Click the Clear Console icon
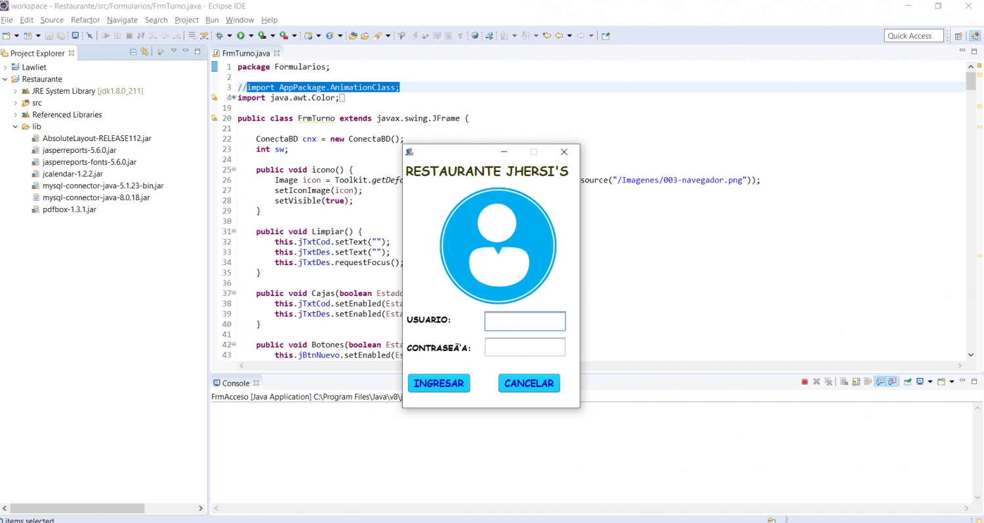Viewport: 984px width, 523px height. click(x=844, y=381)
